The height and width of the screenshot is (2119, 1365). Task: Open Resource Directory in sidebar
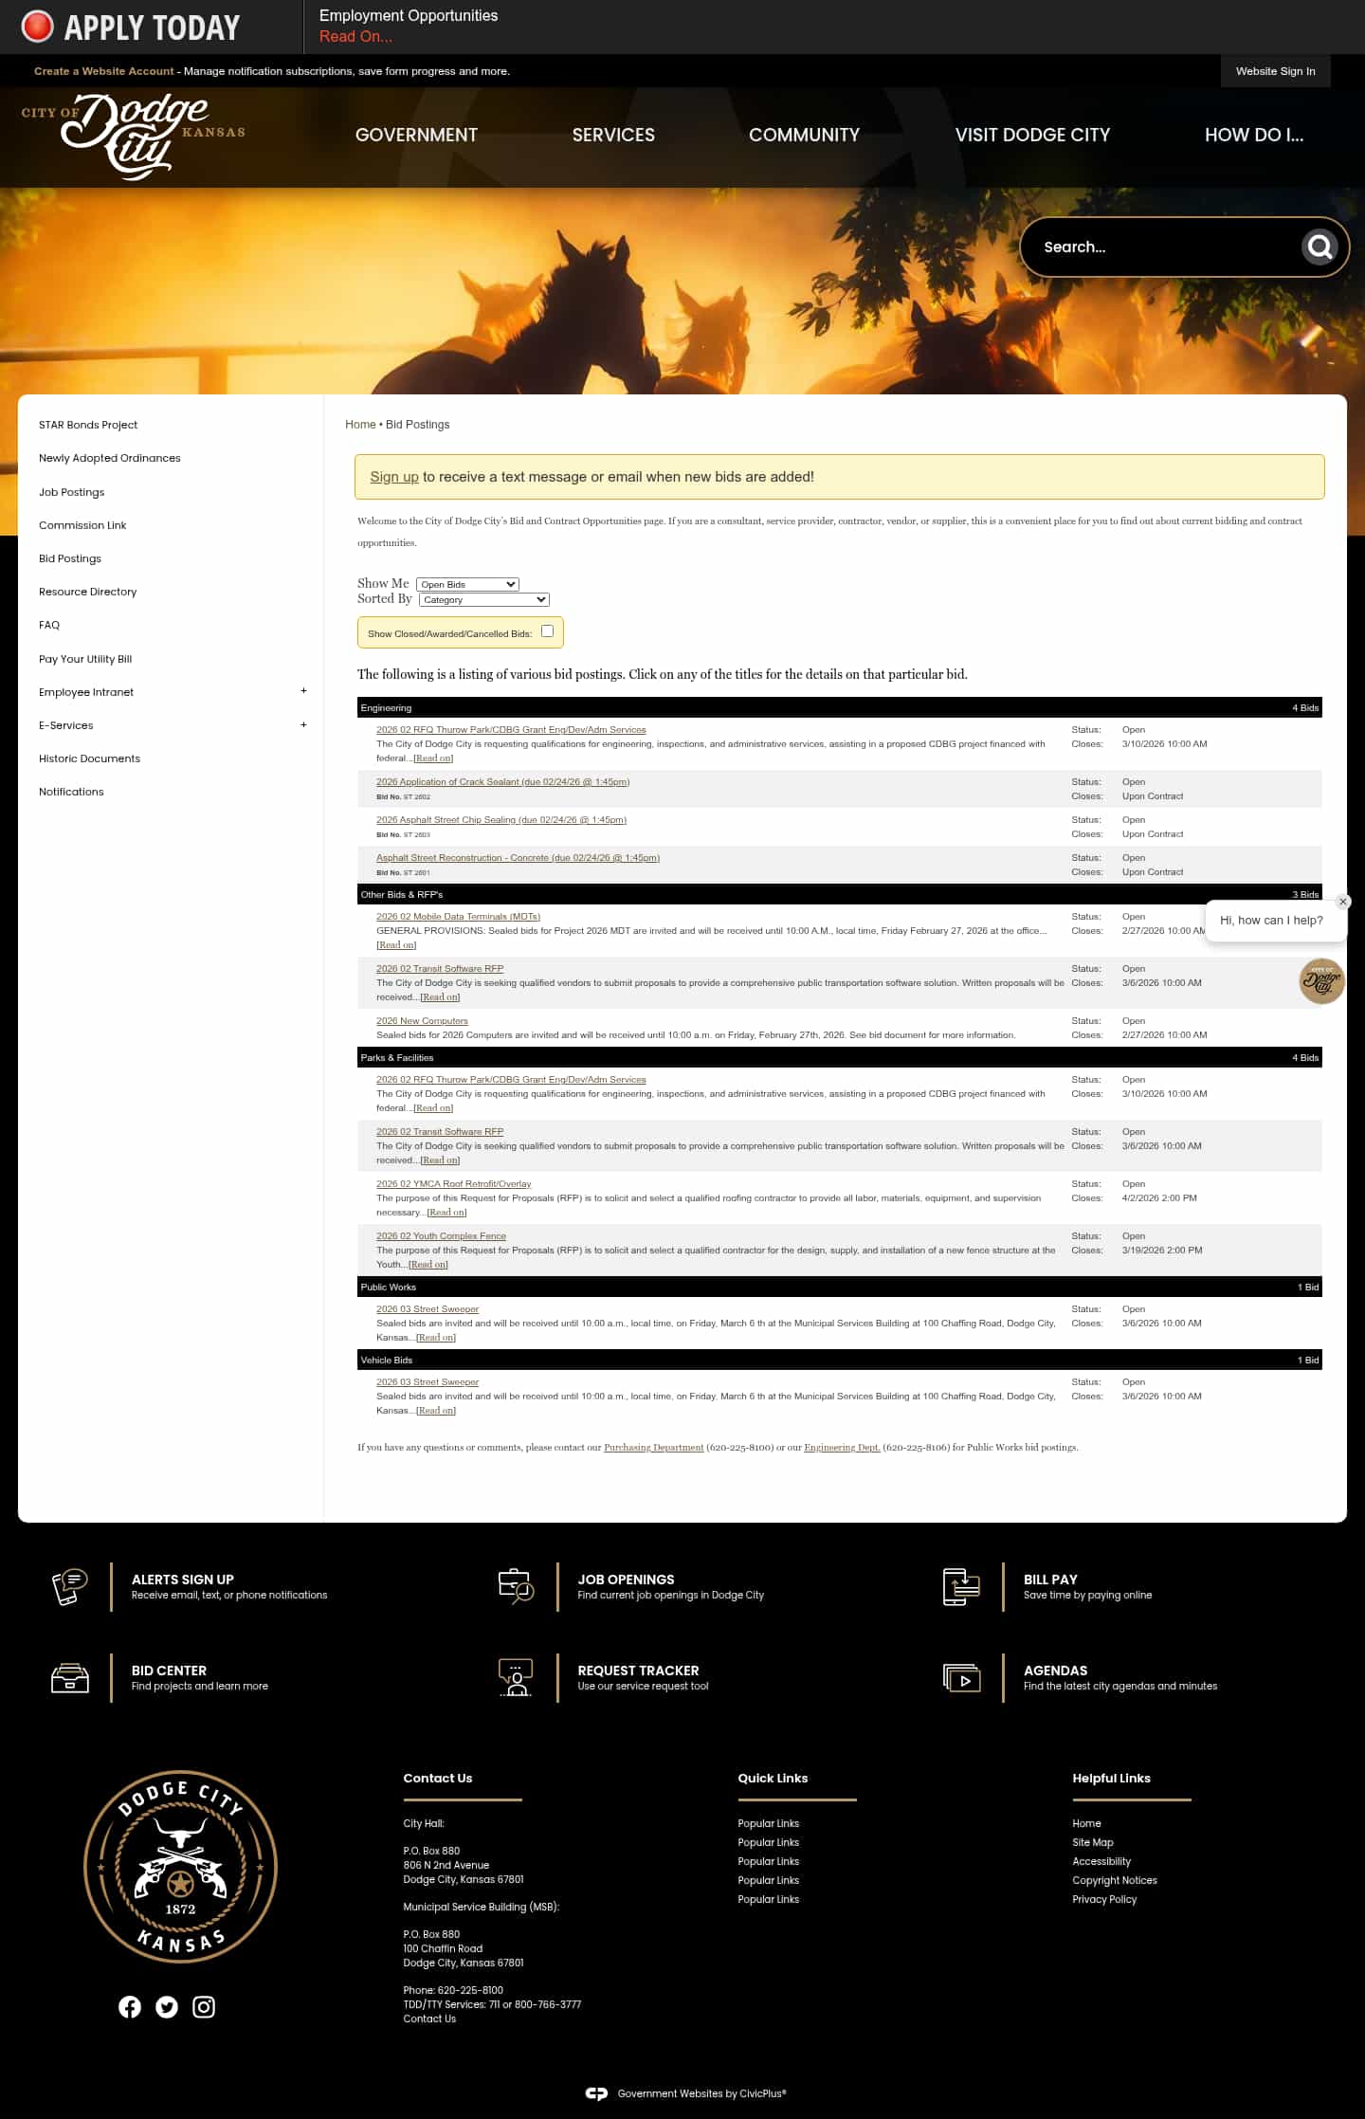pos(88,592)
